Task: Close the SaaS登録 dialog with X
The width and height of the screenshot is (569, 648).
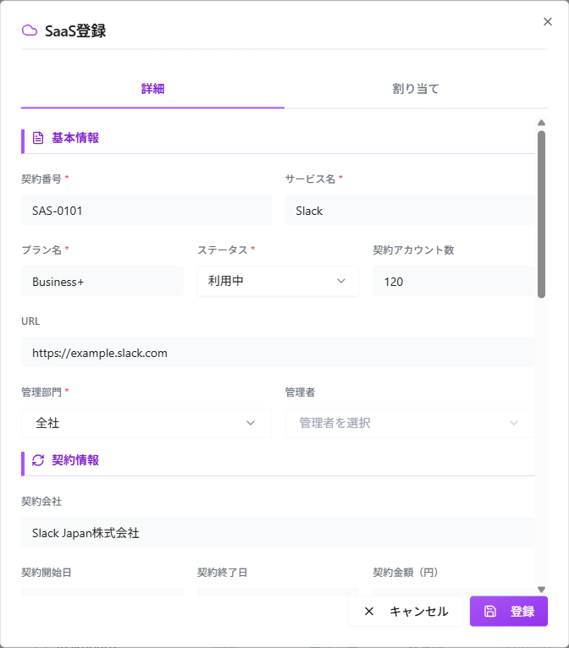Action: pyautogui.click(x=548, y=21)
